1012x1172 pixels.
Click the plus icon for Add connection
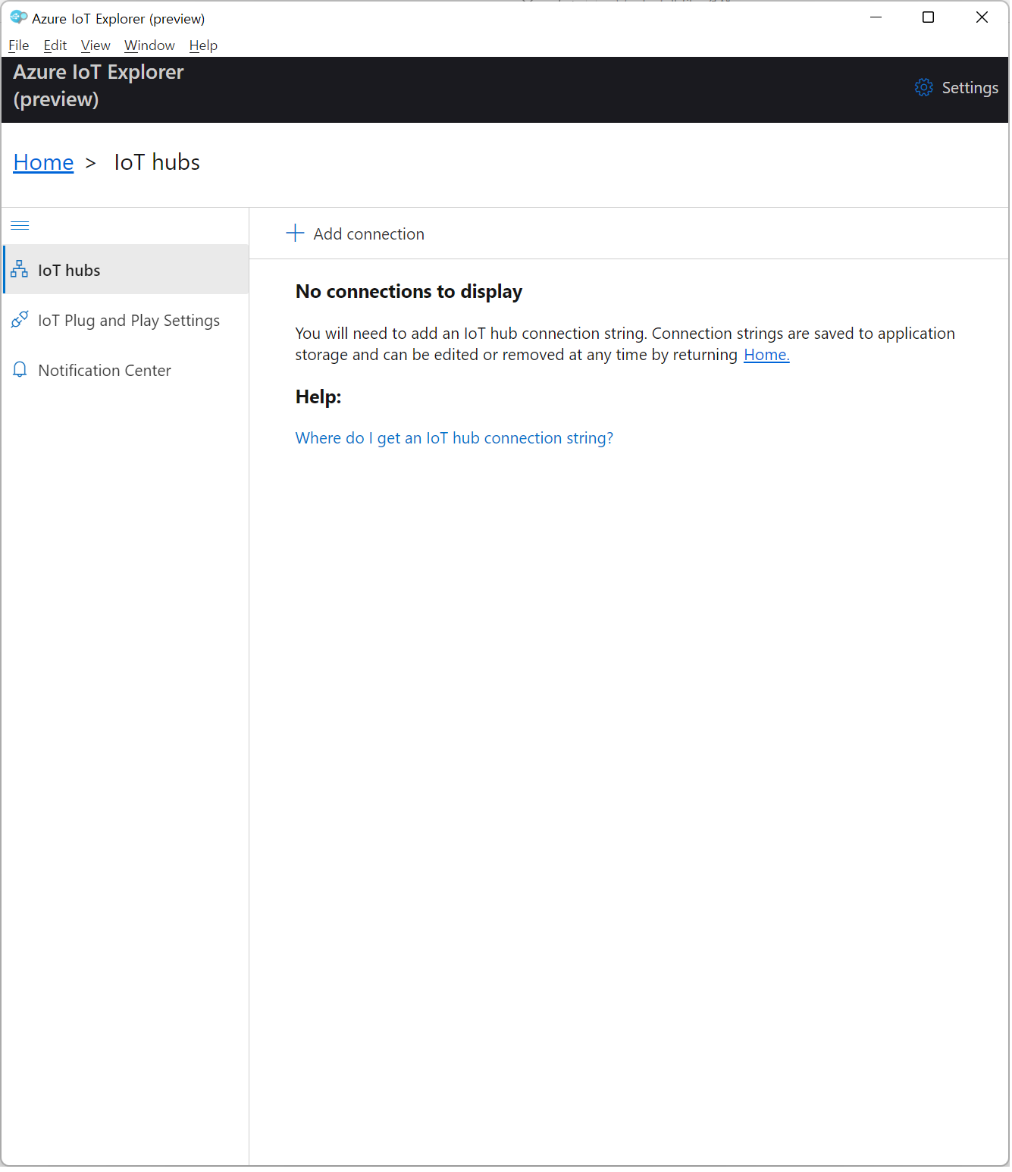point(294,233)
